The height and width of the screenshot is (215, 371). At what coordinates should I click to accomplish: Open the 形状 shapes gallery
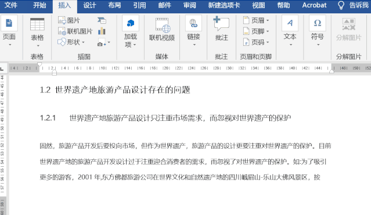[x=71, y=42]
